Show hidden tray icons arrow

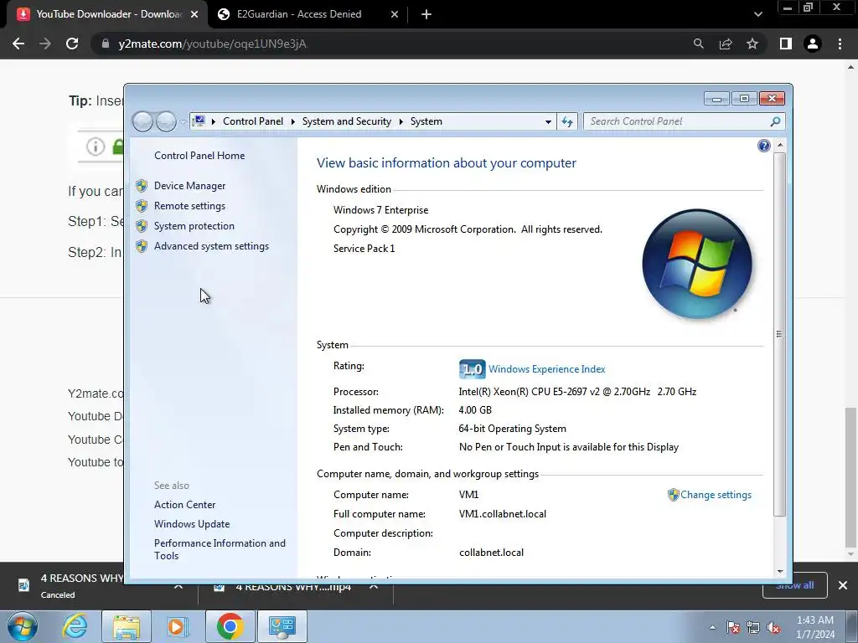click(712, 627)
